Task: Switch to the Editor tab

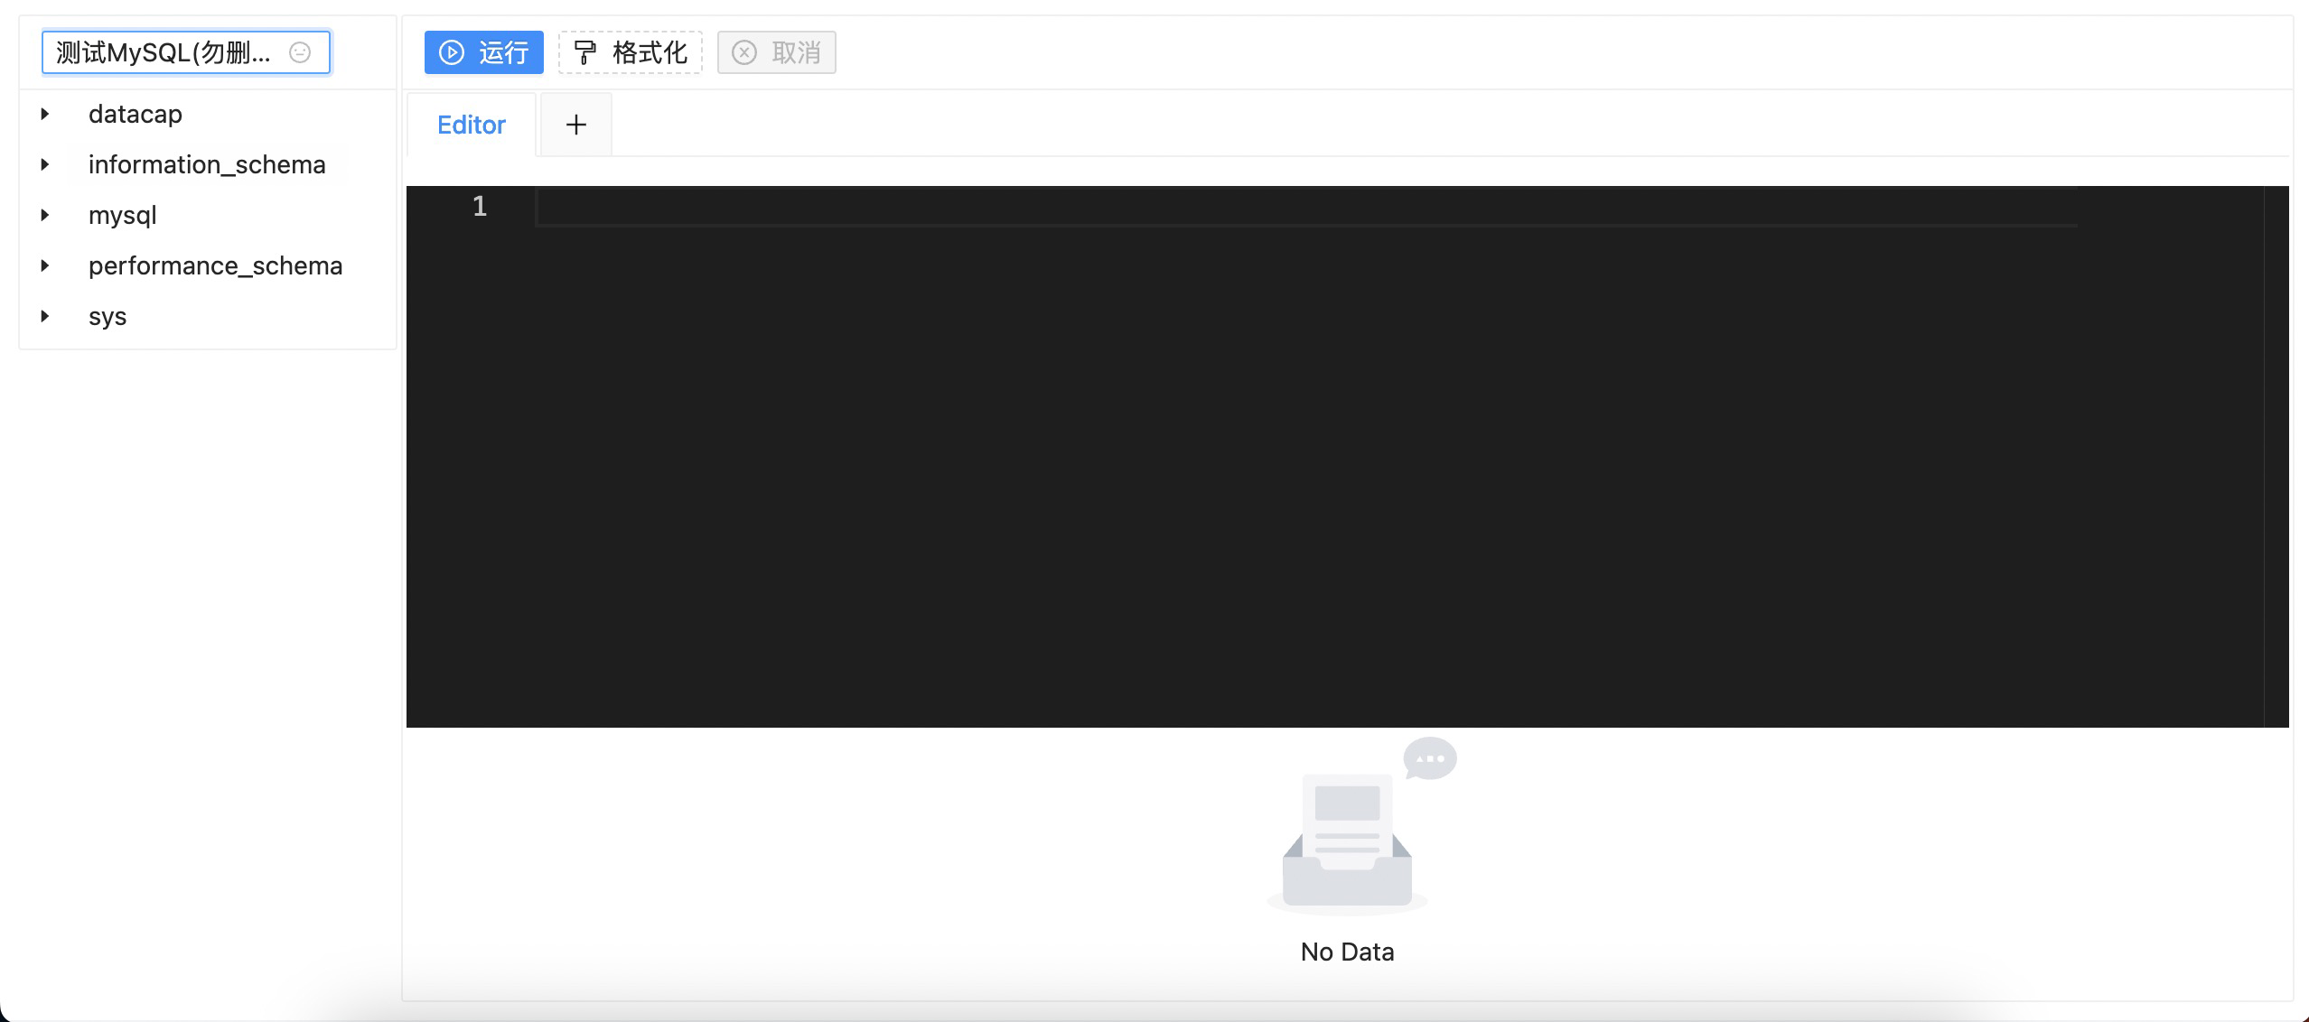Action: pyautogui.click(x=471, y=124)
